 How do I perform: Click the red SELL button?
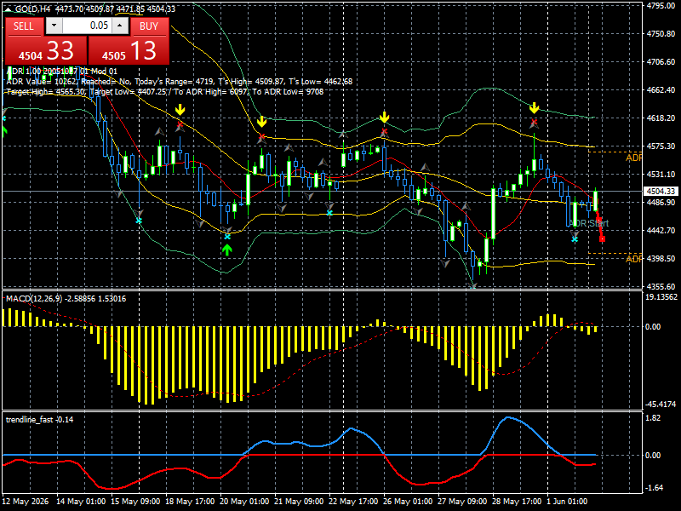[x=25, y=26]
